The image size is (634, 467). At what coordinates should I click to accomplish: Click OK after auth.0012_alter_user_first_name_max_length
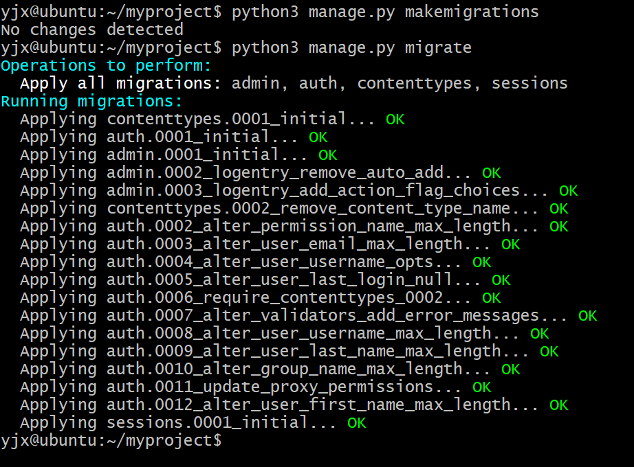558,405
